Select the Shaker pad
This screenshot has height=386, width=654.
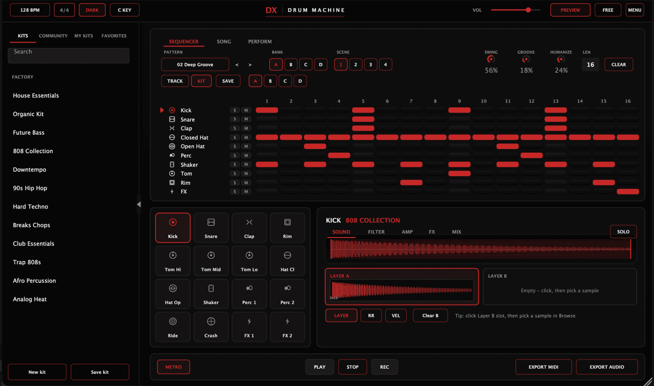211,294
